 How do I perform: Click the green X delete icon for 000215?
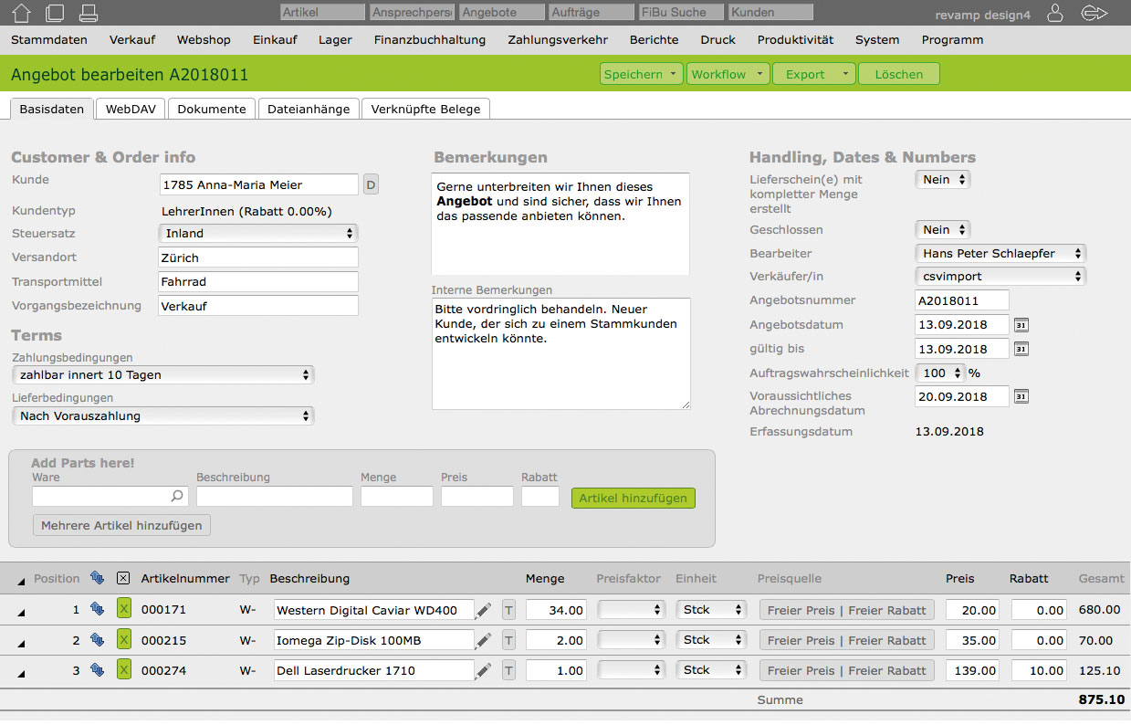tap(123, 640)
